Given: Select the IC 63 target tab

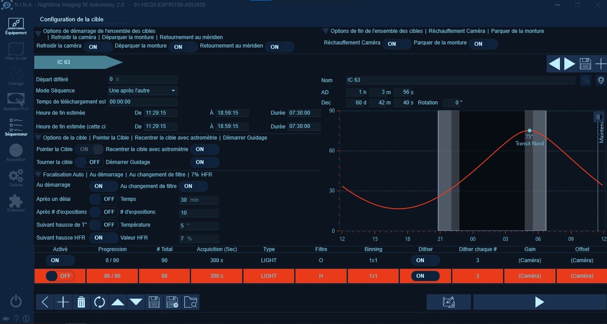Looking at the screenshot, I should pyautogui.click(x=78, y=62).
